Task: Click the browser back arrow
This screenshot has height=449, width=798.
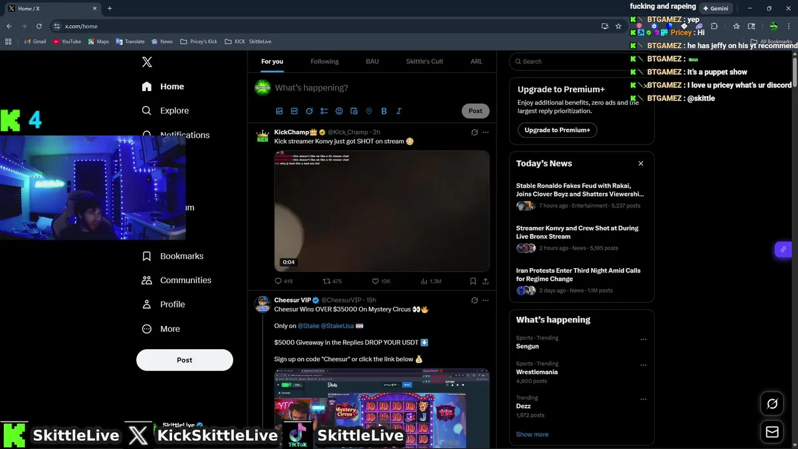Action: click(x=9, y=26)
